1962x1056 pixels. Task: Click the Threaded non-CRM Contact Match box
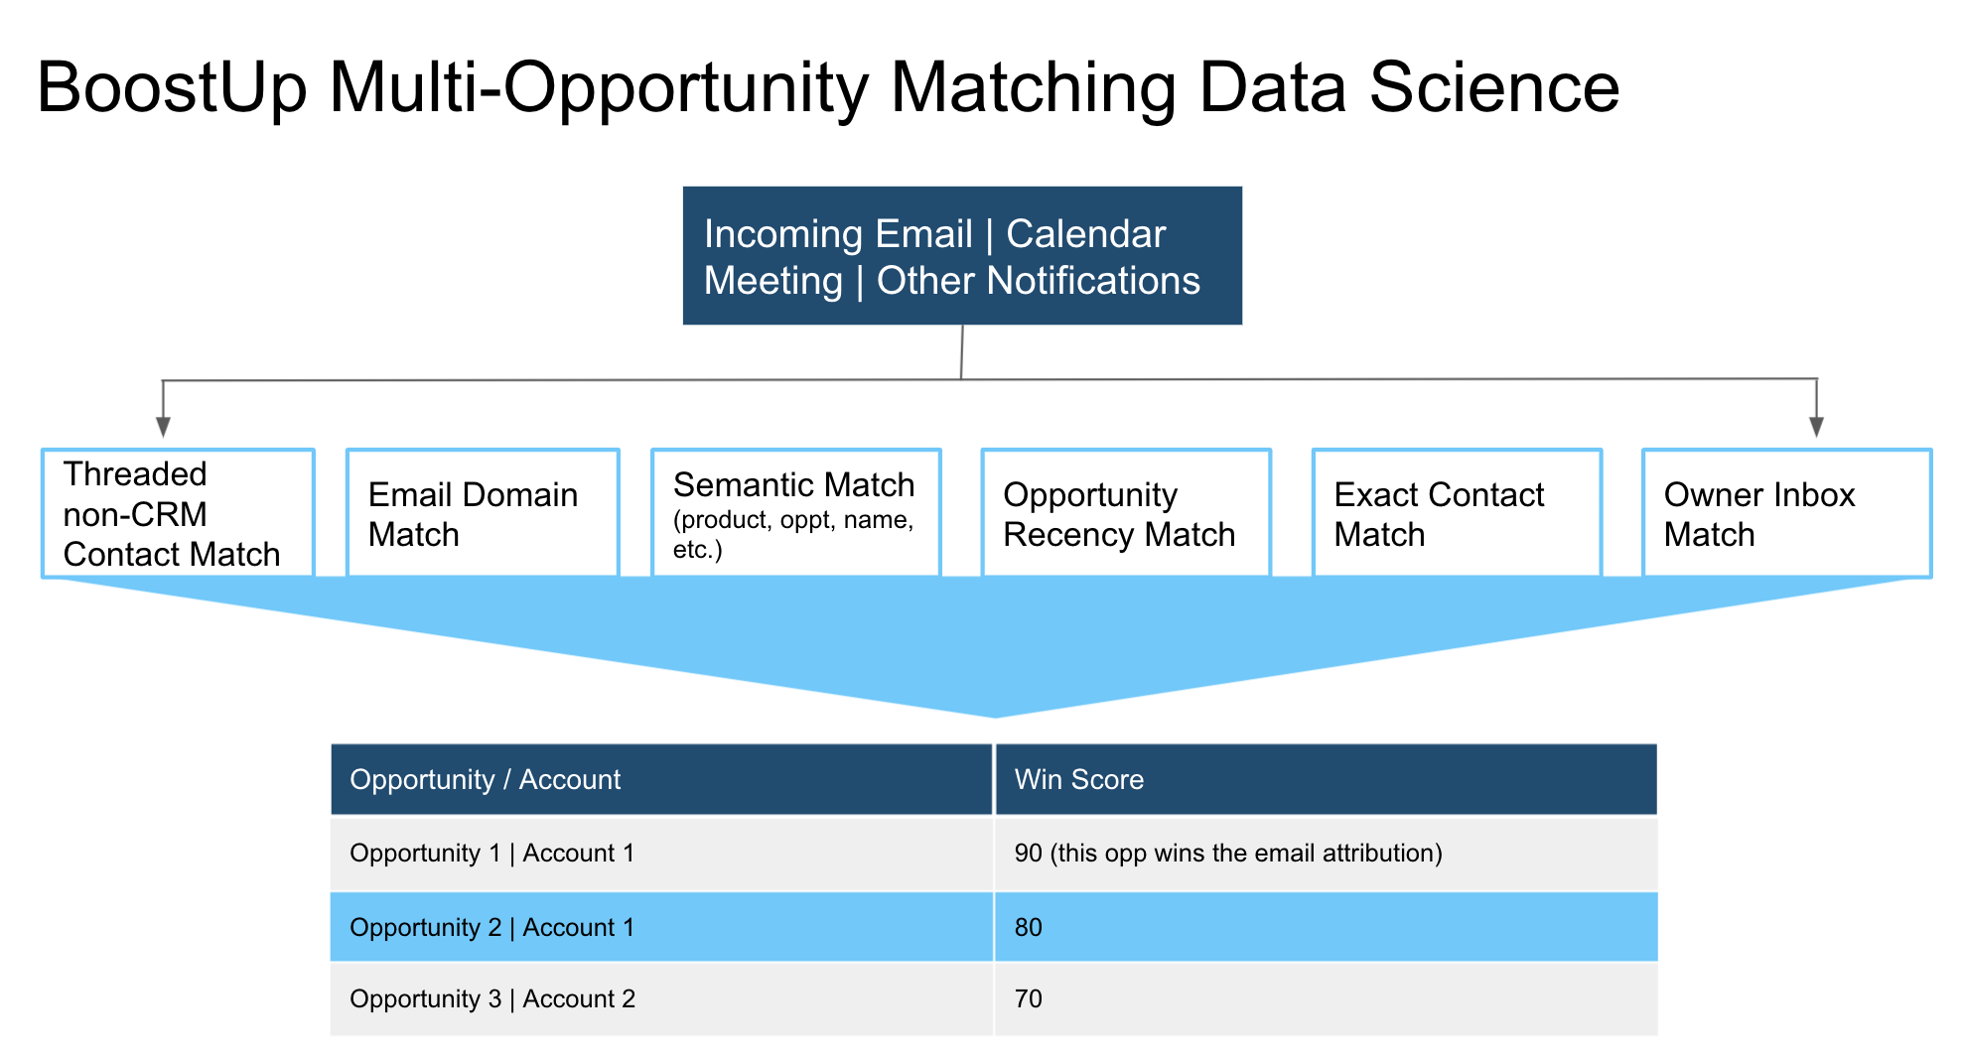[x=179, y=513]
